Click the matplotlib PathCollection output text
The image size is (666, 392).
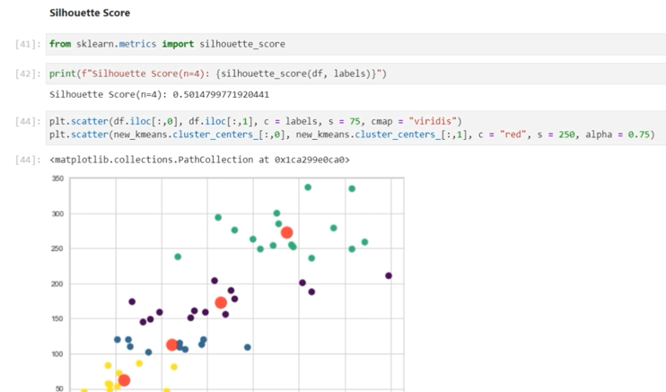pos(199,160)
